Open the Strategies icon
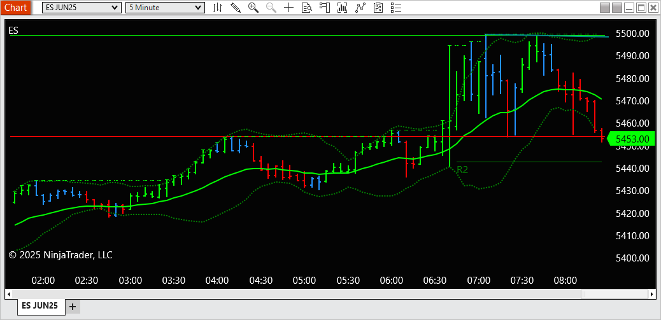This screenshot has width=661, height=320. [378, 7]
